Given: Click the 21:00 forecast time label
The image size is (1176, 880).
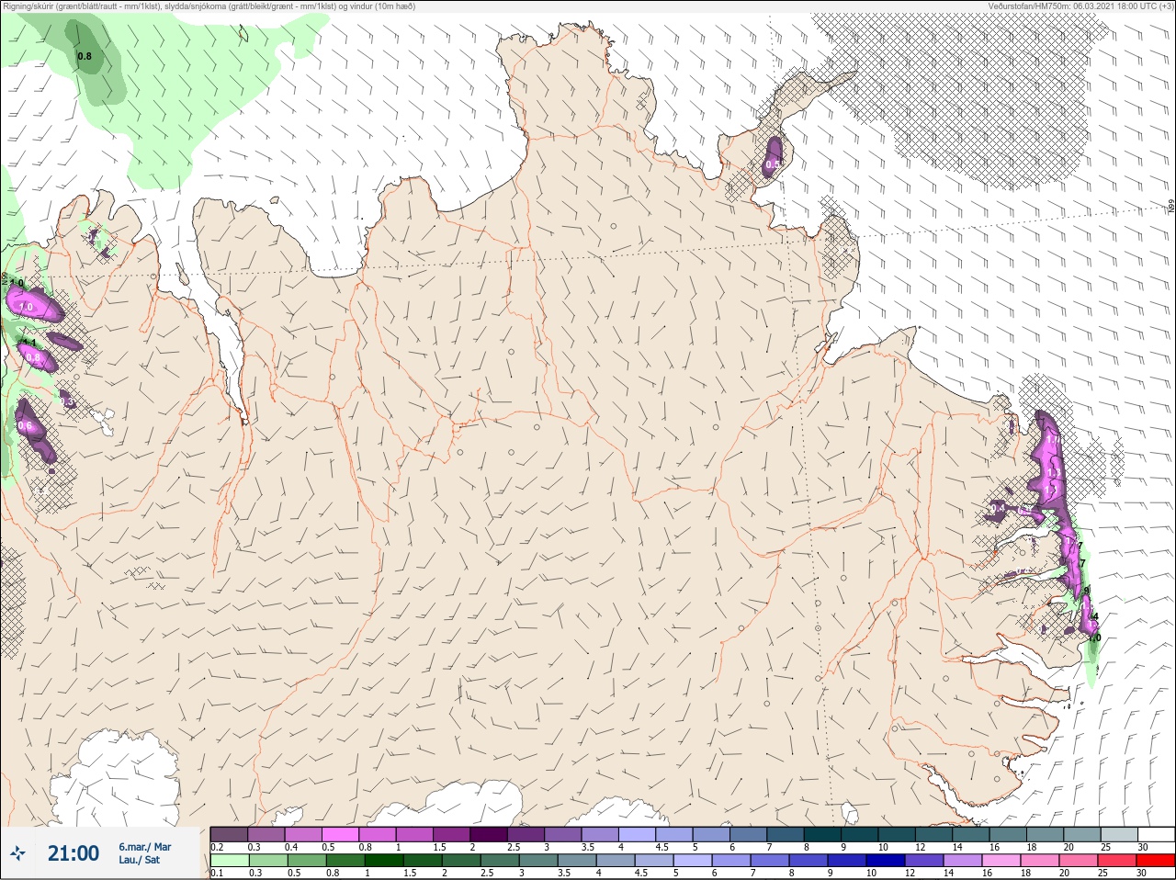Looking at the screenshot, I should pyautogui.click(x=73, y=853).
